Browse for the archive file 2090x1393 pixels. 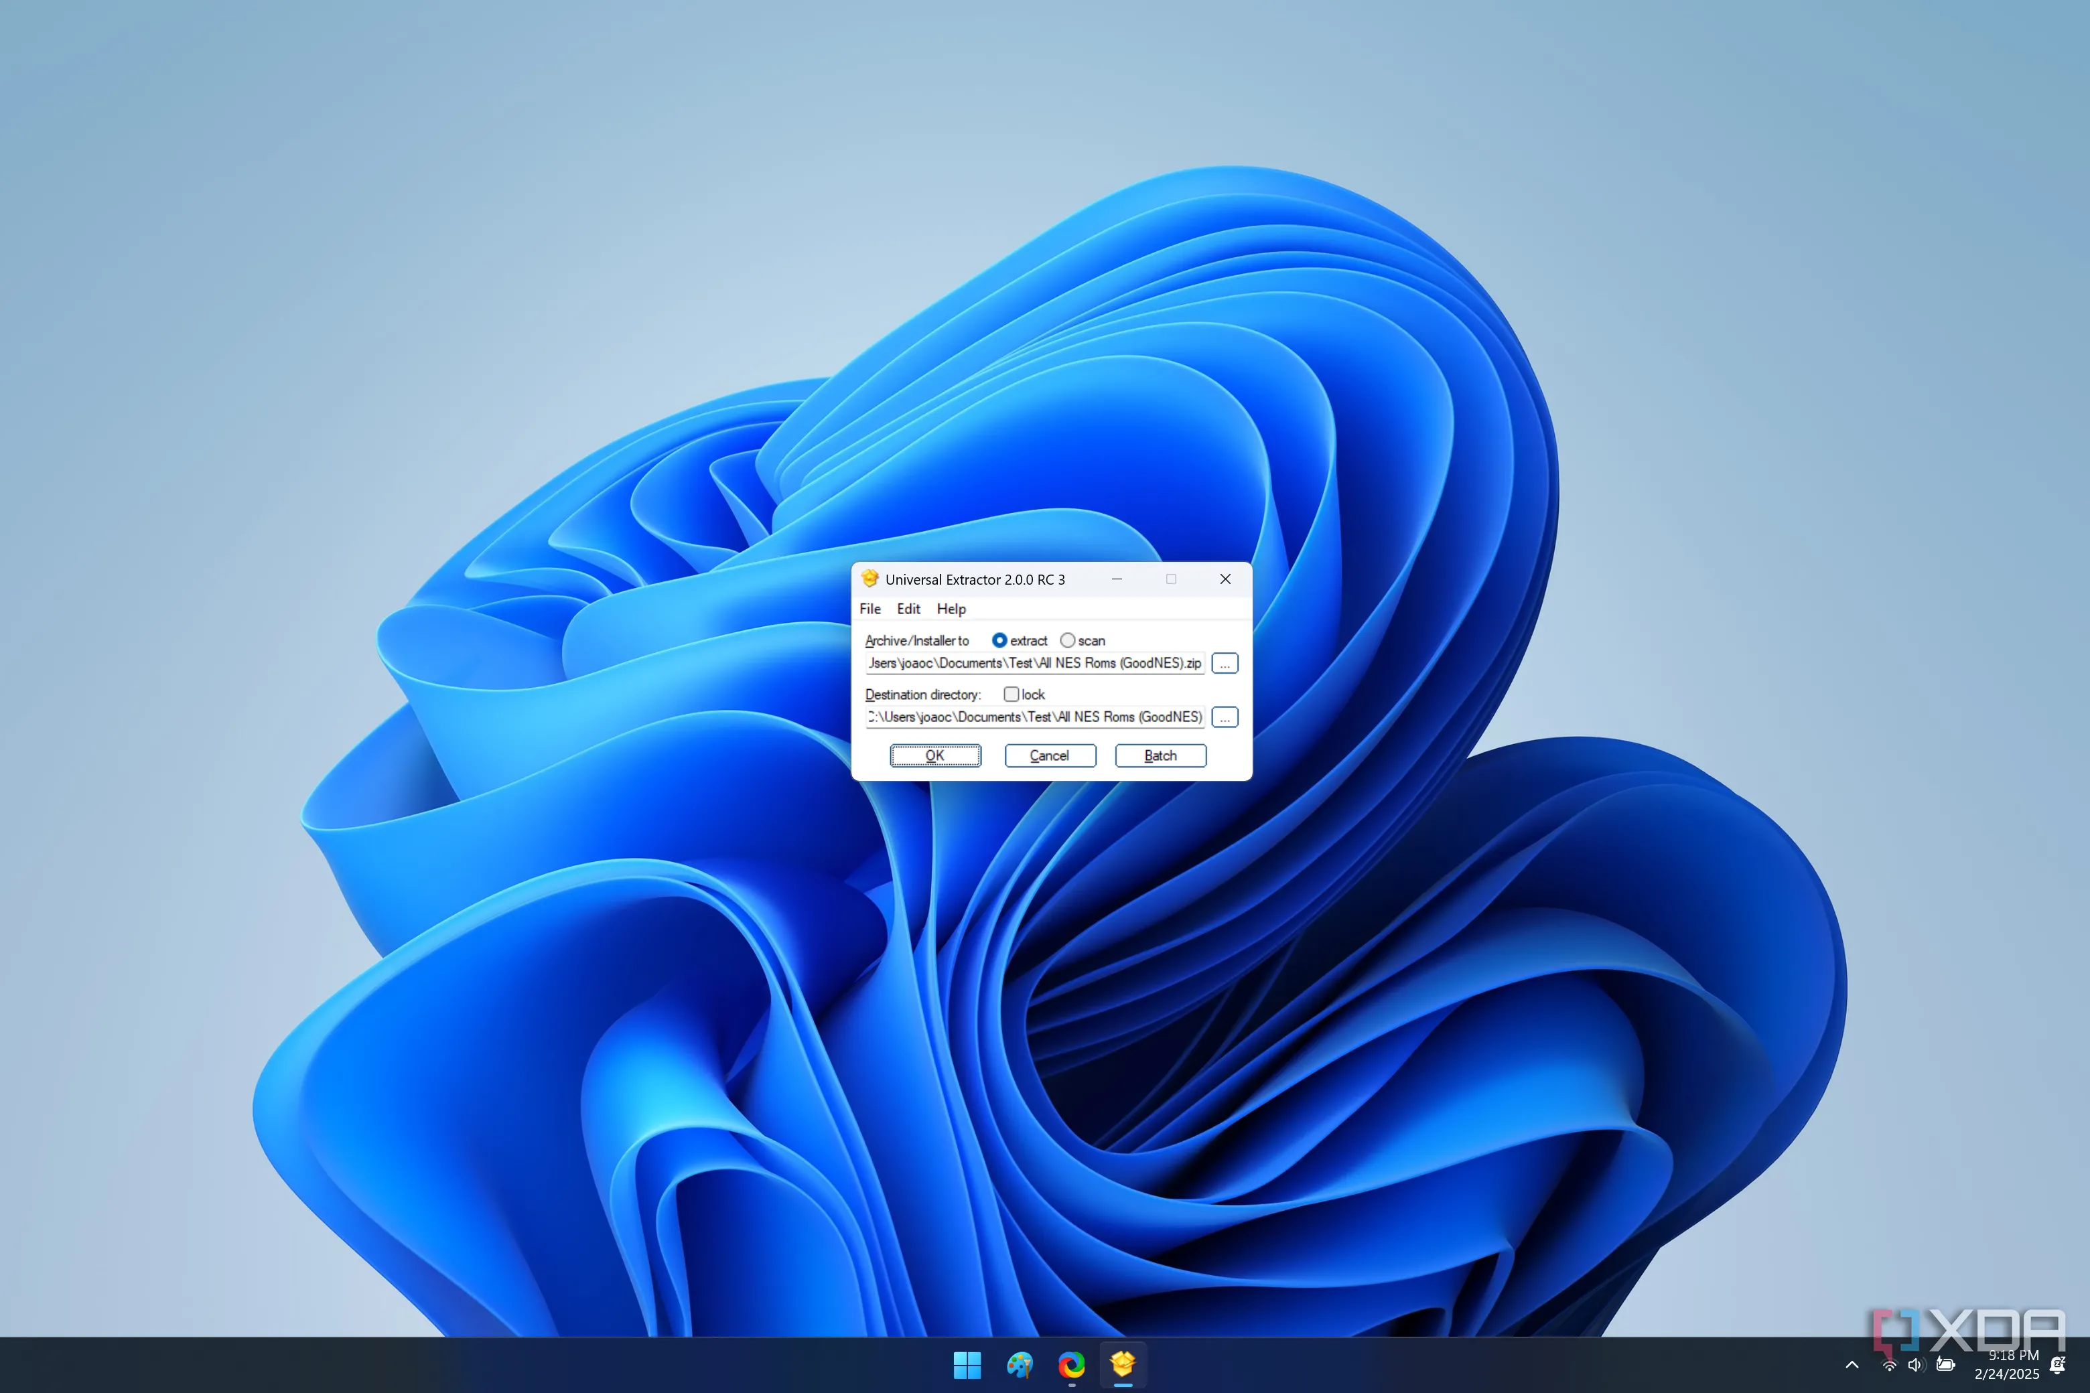pos(1225,664)
